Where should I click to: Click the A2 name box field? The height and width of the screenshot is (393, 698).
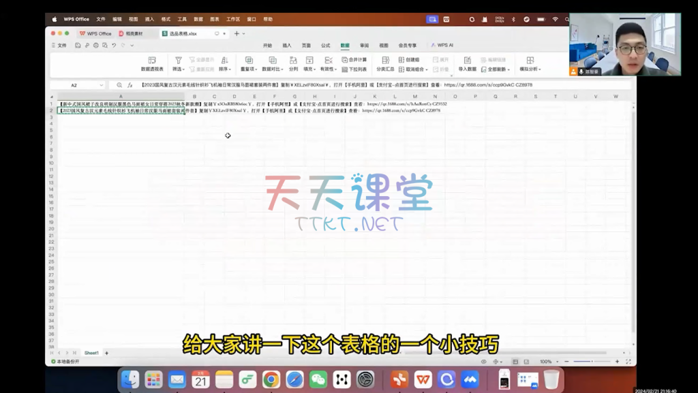[75, 85]
